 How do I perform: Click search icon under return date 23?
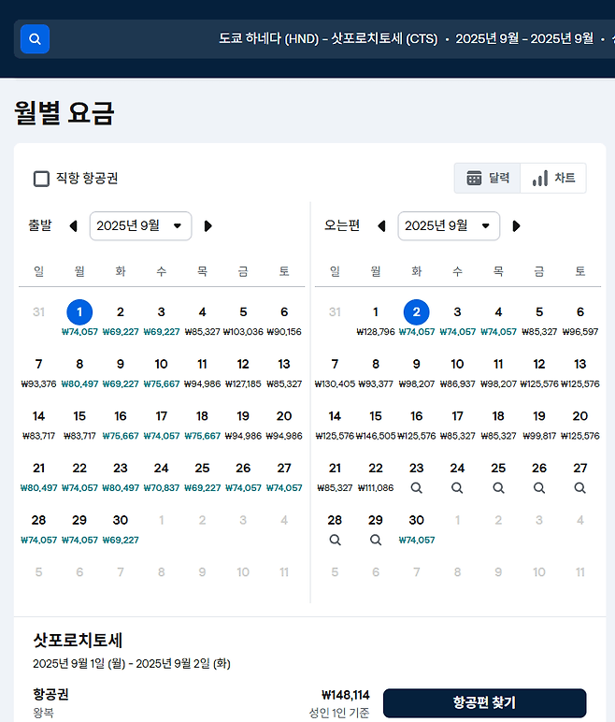[x=417, y=487]
